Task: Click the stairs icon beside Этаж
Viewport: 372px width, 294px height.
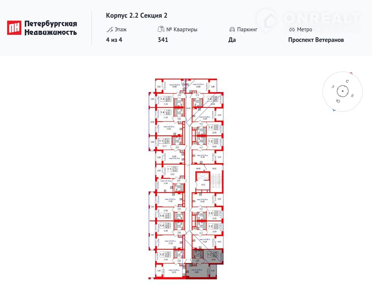Action: (109, 30)
